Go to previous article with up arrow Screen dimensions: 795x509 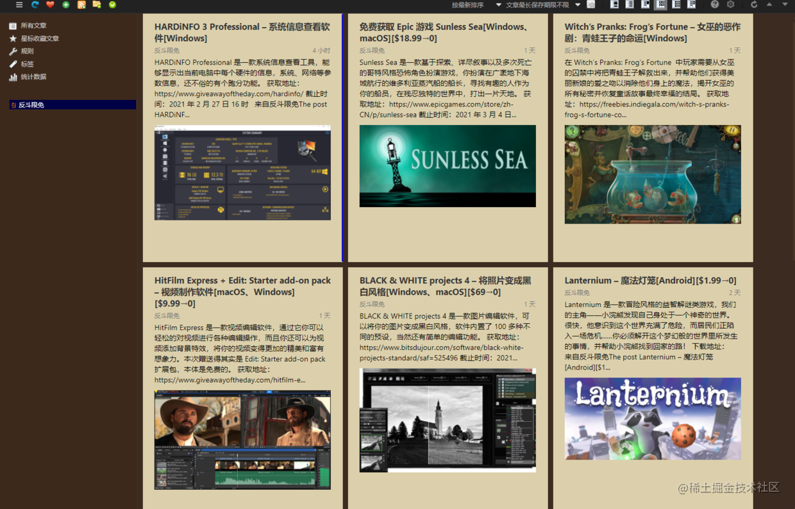(769, 4)
